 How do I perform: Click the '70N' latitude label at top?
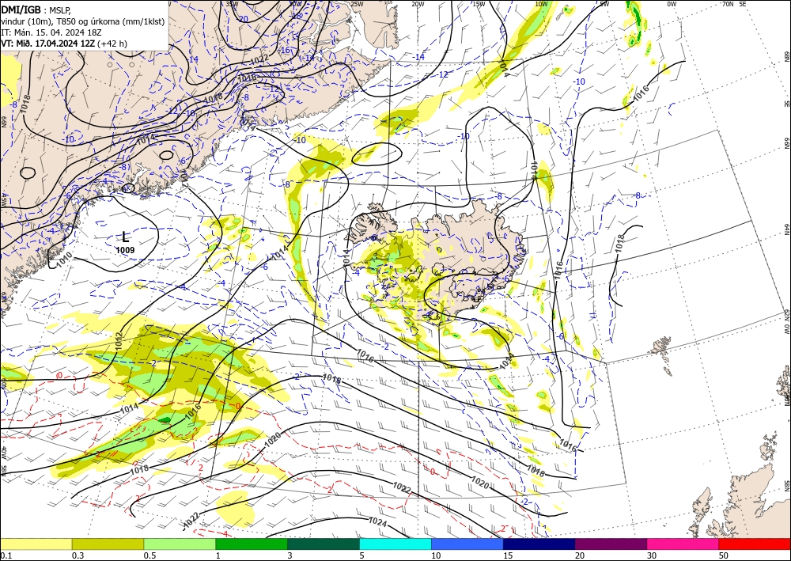[x=728, y=4]
